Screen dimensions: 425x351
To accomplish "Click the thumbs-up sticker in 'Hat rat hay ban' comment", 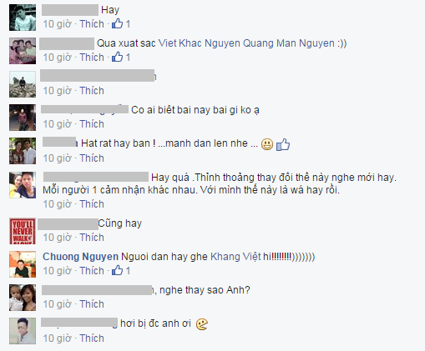I will (283, 144).
